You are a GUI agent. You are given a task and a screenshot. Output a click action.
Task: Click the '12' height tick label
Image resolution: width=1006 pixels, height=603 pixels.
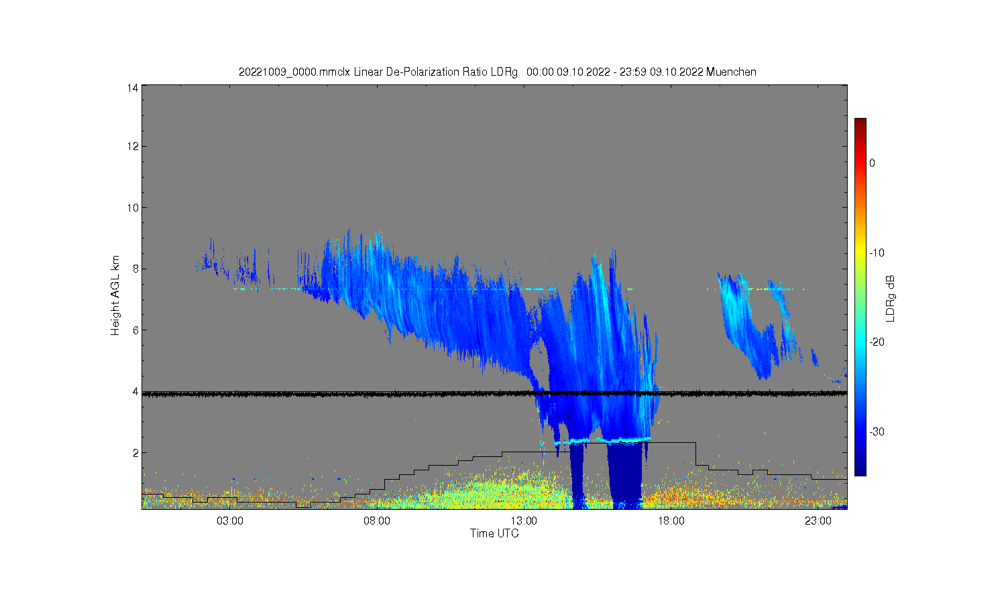[133, 146]
